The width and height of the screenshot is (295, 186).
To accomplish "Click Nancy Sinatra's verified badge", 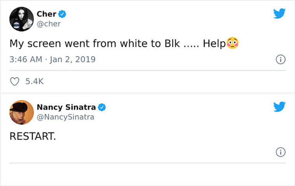I will pyautogui.click(x=102, y=107).
